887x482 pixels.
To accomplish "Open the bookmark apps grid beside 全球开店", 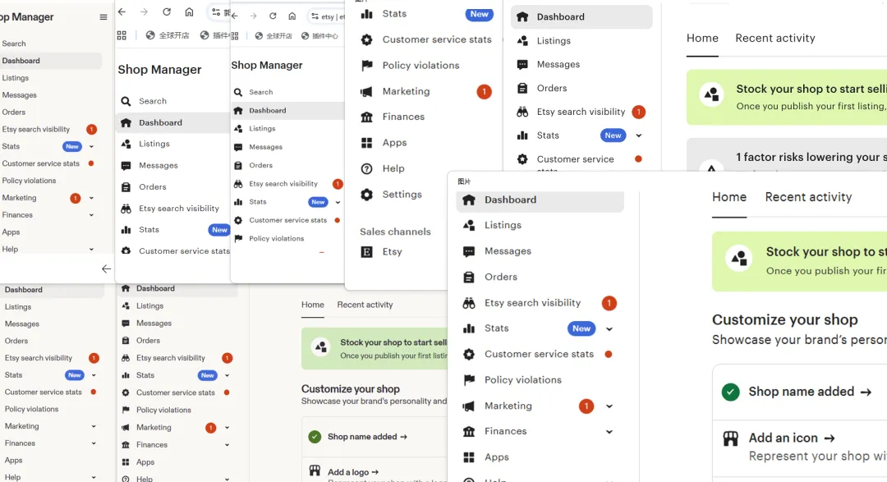I will pyautogui.click(x=122, y=35).
